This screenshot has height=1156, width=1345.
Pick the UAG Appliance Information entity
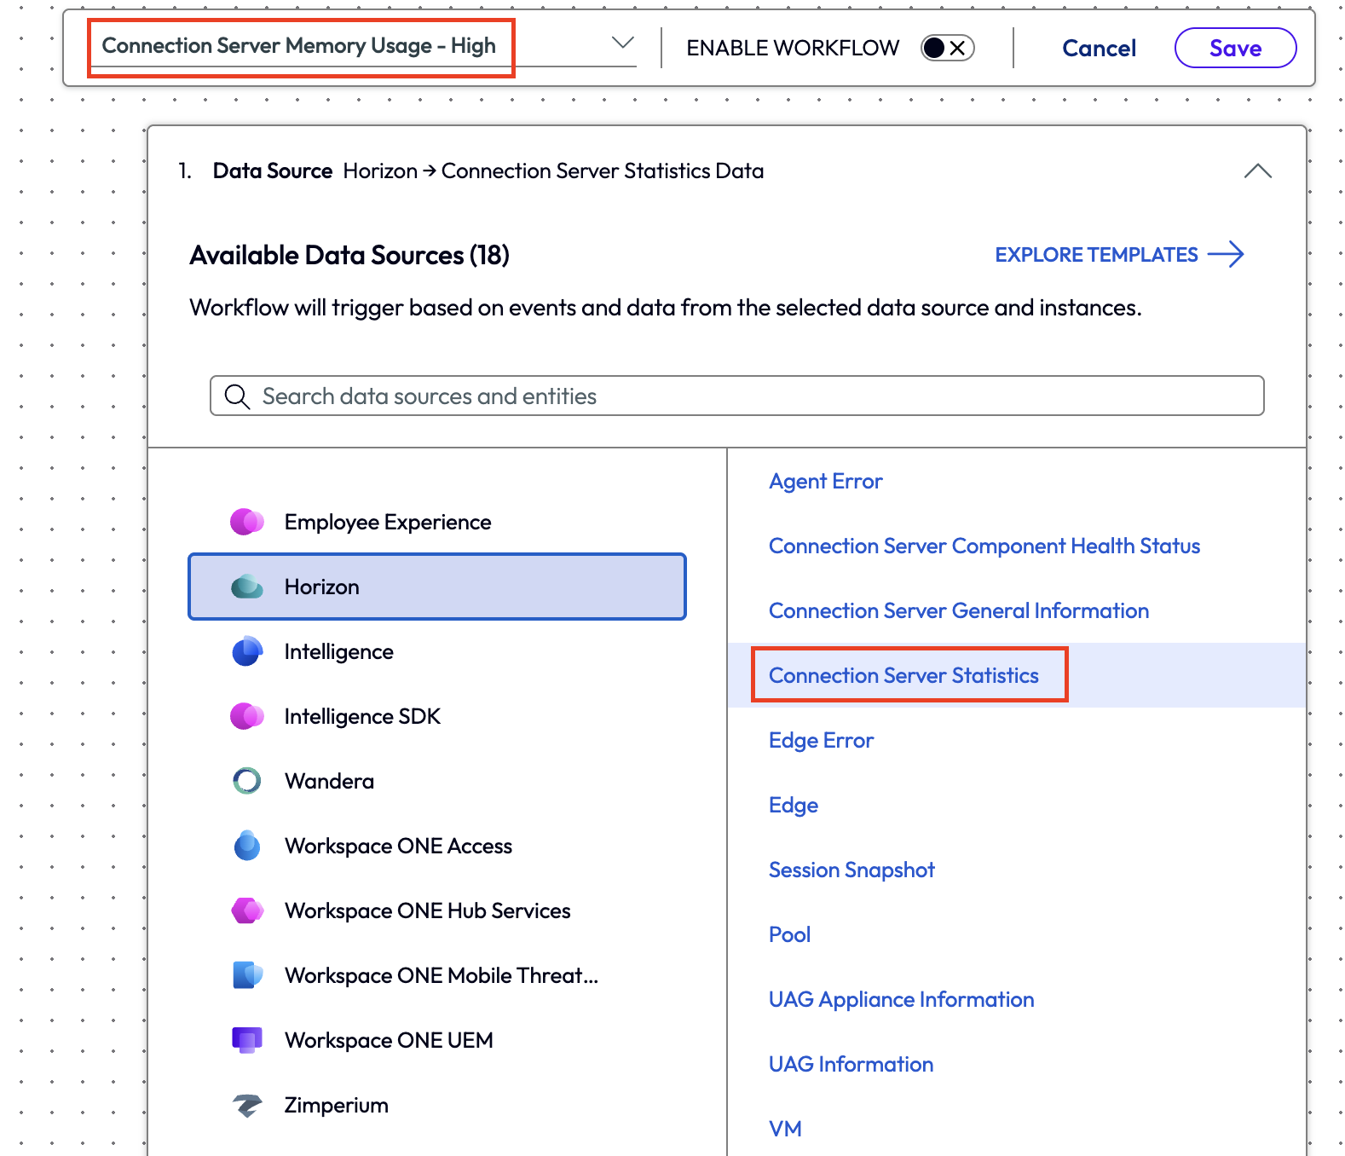pyautogui.click(x=901, y=999)
